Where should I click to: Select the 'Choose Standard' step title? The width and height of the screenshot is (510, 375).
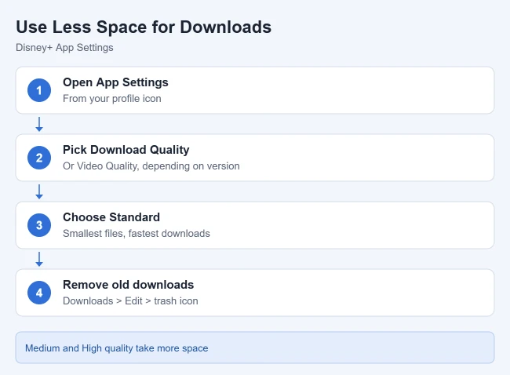(111, 217)
